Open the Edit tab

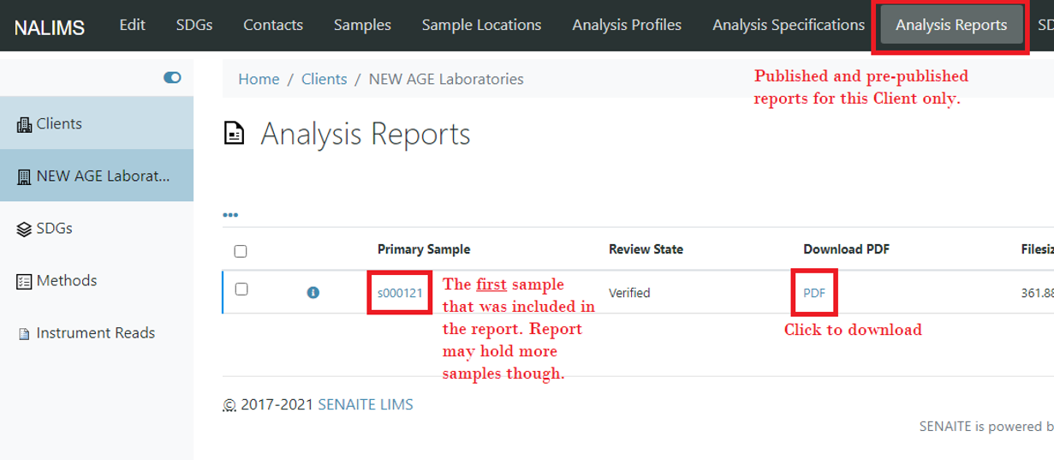click(132, 25)
